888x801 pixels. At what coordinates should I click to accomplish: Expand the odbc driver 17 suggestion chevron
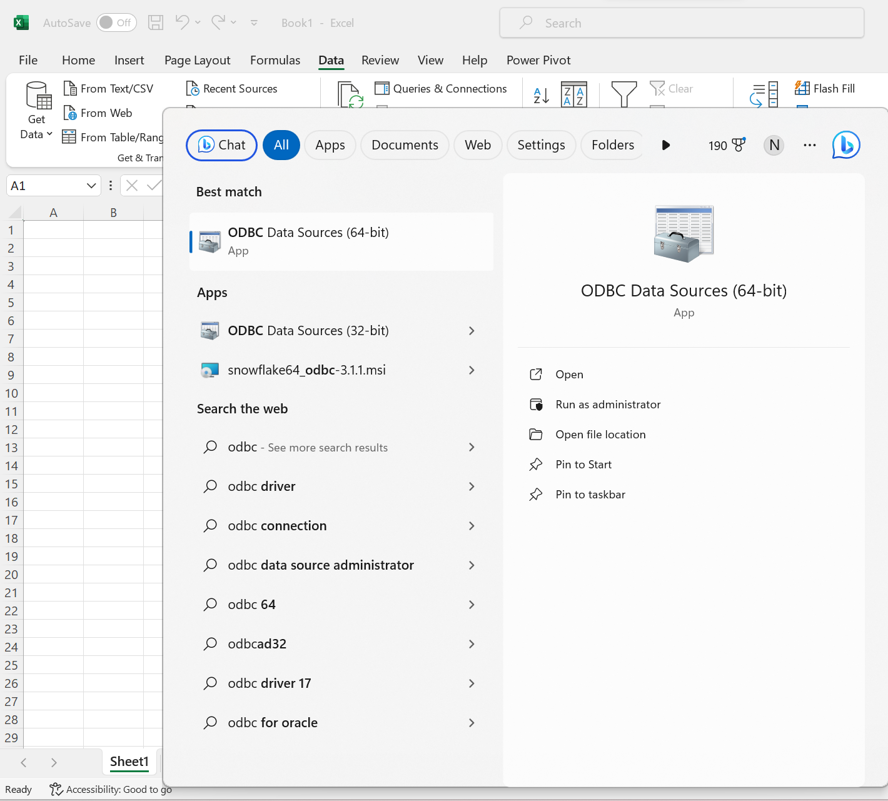click(x=472, y=683)
